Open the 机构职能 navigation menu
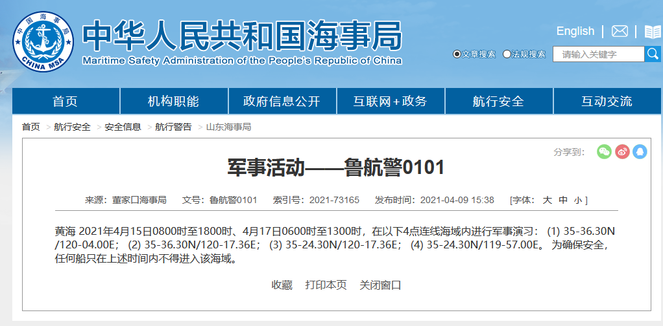This screenshot has width=663, height=326. point(173,101)
